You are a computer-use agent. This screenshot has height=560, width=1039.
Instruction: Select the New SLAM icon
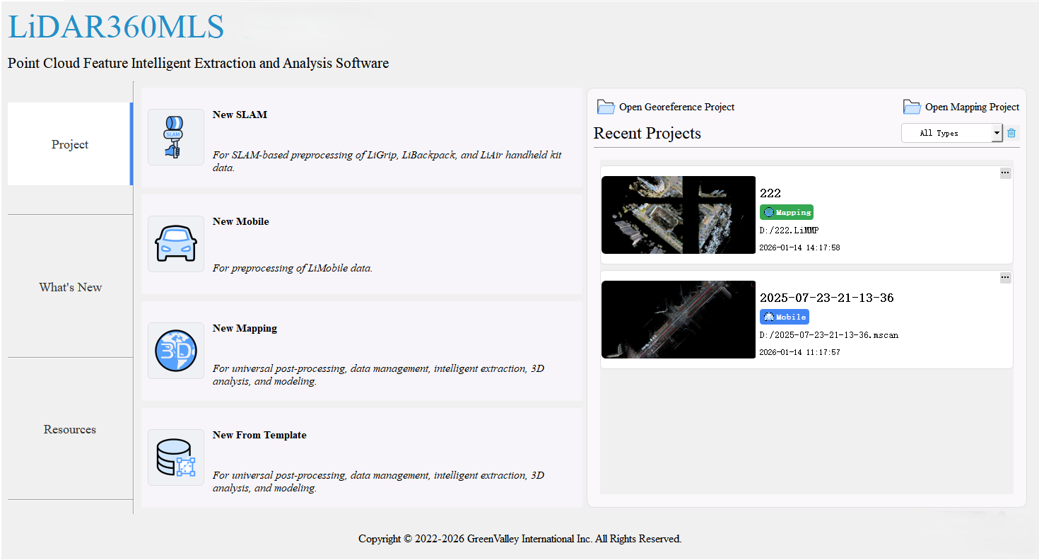tap(175, 136)
